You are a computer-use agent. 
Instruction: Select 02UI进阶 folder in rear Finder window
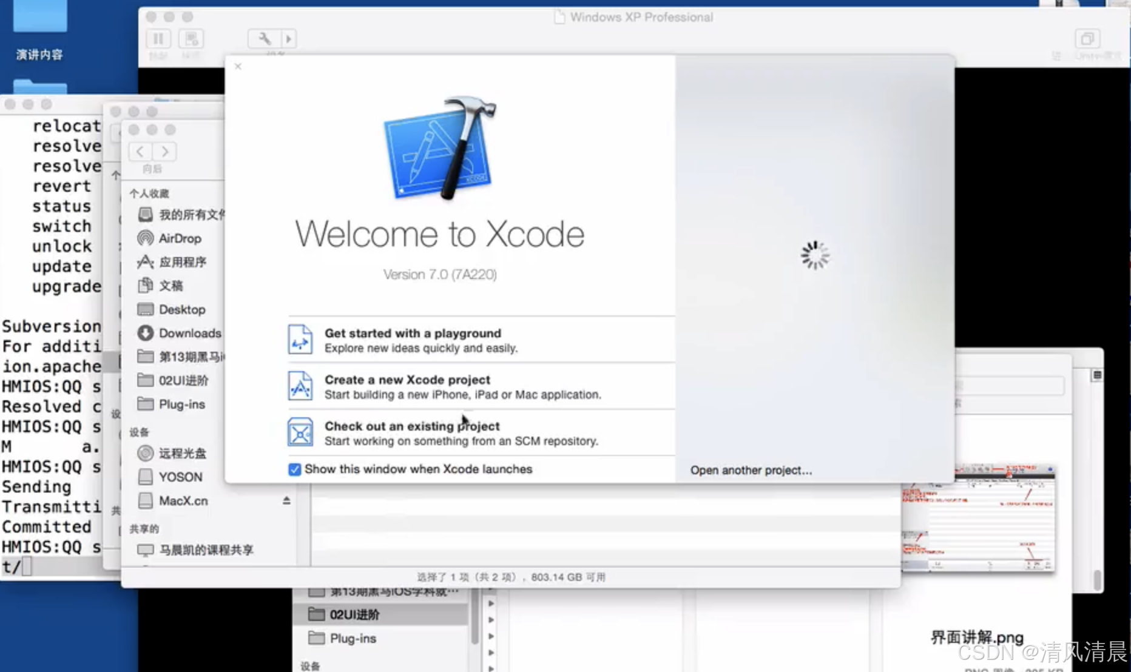coord(382,614)
